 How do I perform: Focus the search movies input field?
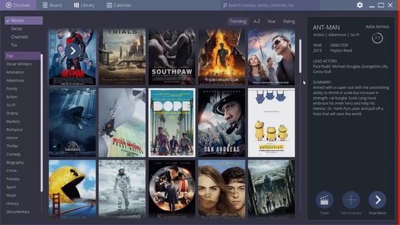pos(270,5)
